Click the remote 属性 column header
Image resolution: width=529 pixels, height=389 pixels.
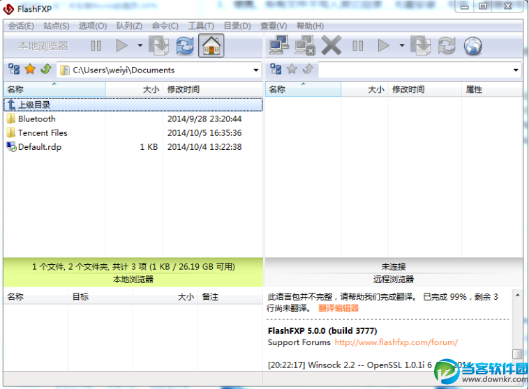coord(492,89)
